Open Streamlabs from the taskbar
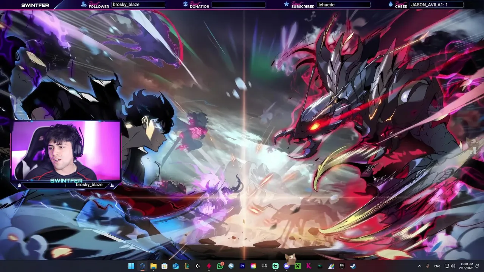The image size is (484, 272). (x=276, y=266)
